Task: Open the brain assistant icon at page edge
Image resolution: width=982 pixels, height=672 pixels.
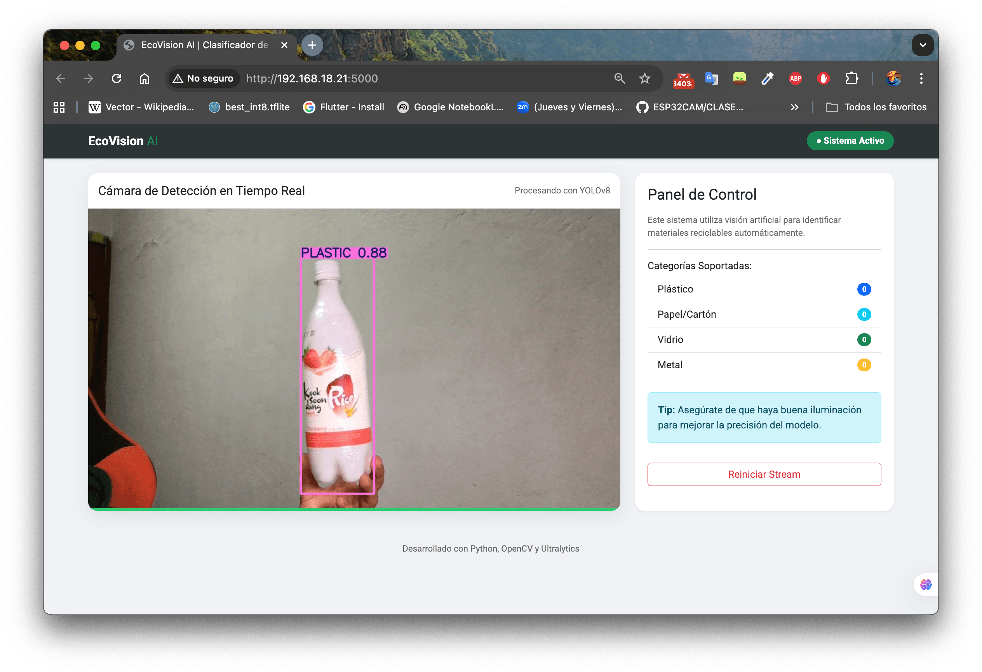Action: click(925, 585)
